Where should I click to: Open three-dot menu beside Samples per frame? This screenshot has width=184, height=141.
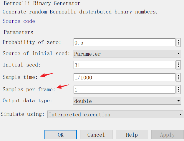(178, 89)
